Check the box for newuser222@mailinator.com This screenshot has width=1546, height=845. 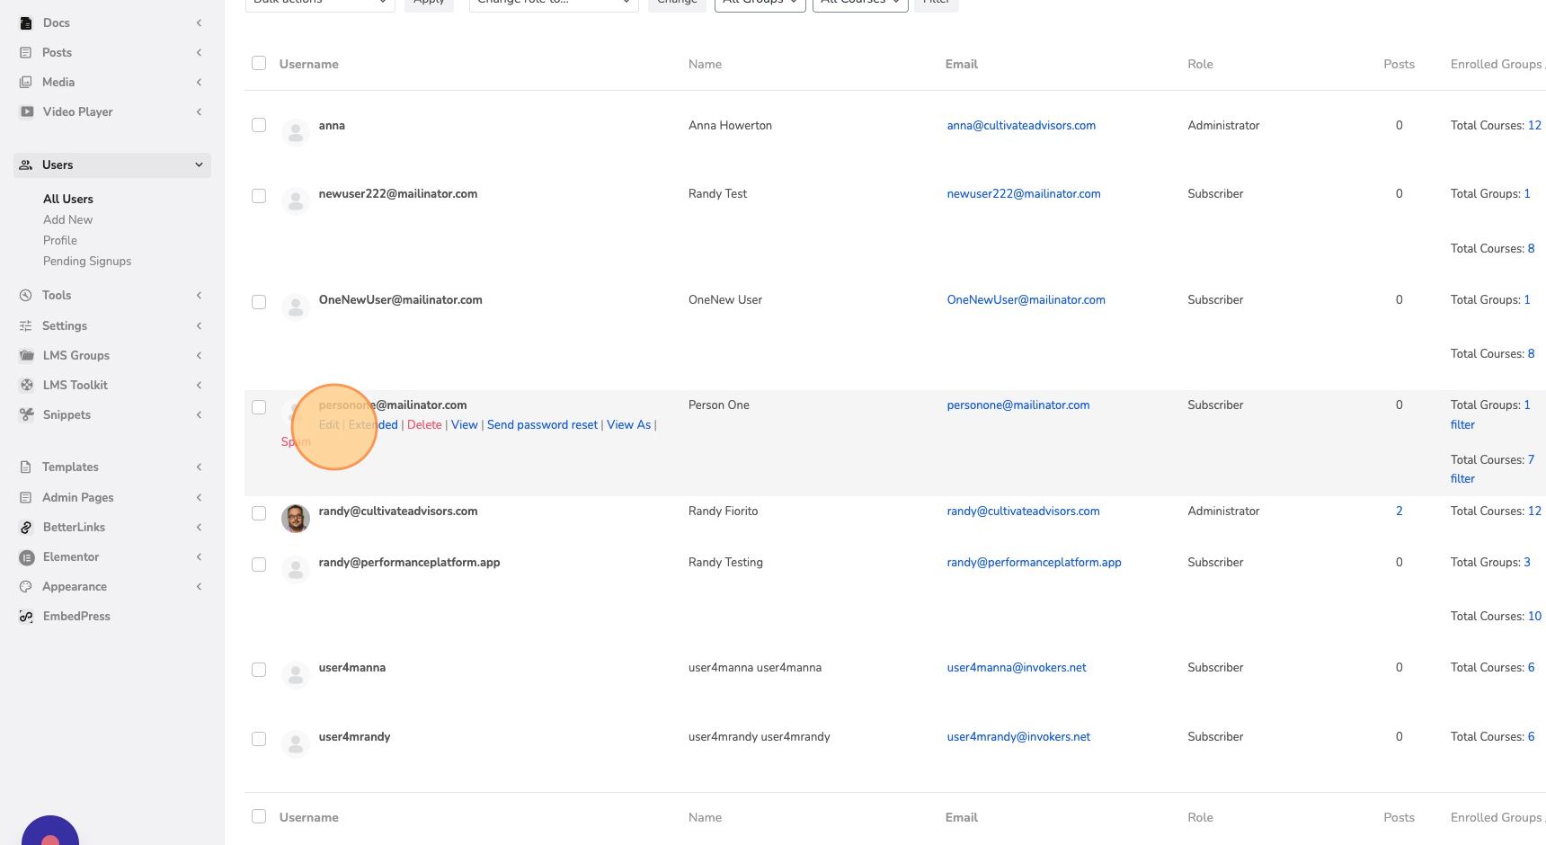[259, 196]
